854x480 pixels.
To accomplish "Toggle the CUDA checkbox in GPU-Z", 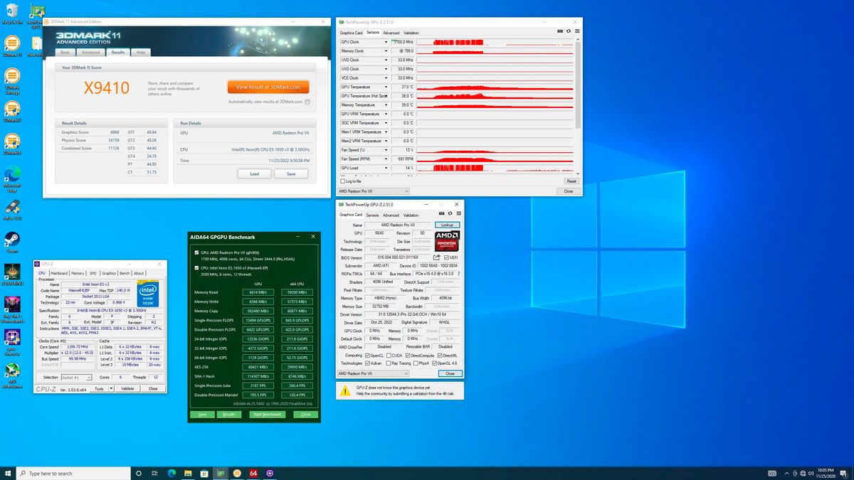I will [389, 355].
